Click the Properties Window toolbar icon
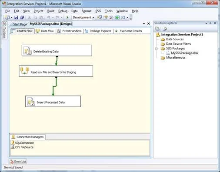The height and width of the screenshot is (172, 220). 106,17
